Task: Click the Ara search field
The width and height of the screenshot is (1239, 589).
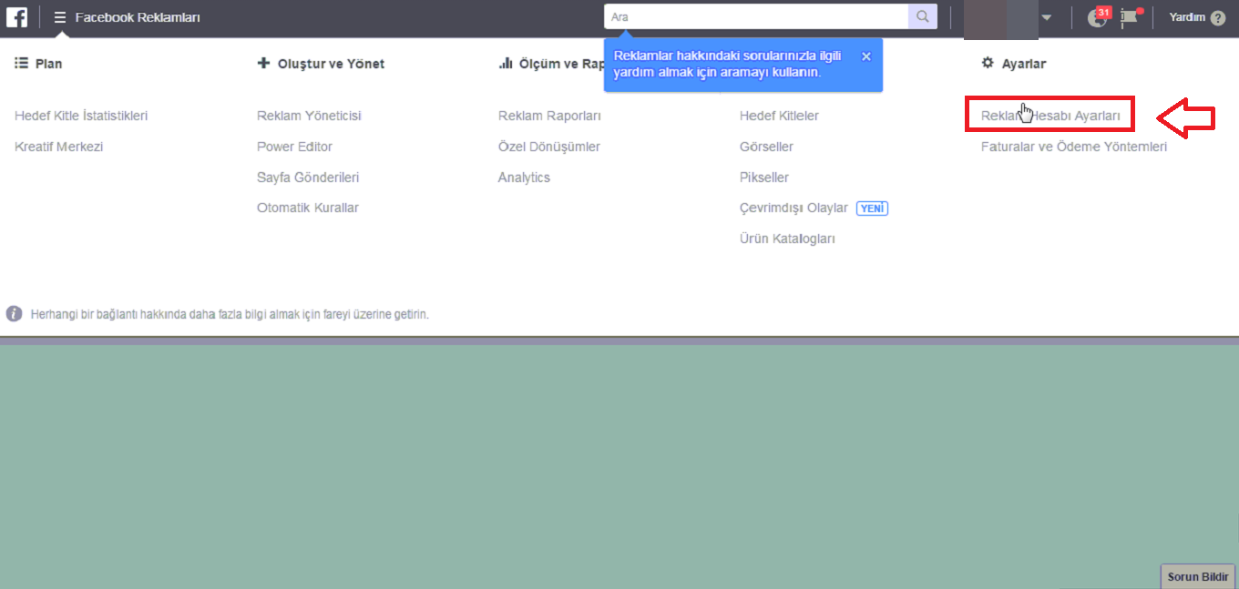Action: pos(756,16)
